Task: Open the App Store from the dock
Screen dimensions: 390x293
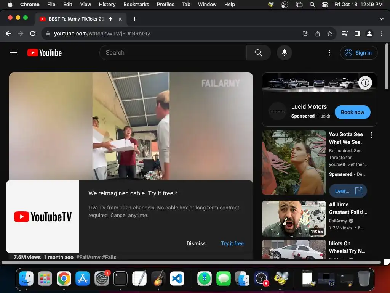Action: tap(83, 278)
